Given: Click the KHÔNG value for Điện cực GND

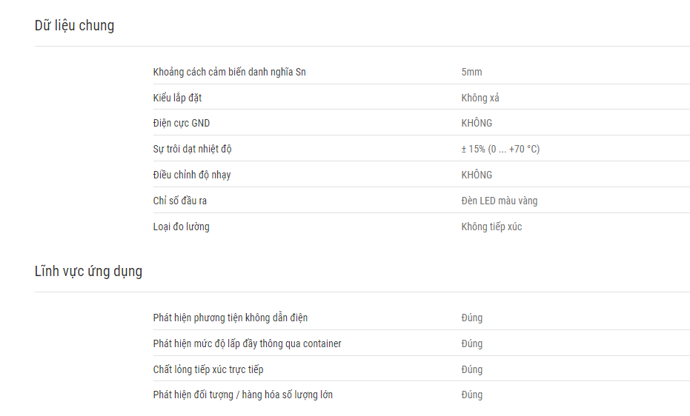Looking at the screenshot, I should point(477,123).
